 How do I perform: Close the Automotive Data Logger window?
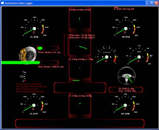[x=156, y=3]
